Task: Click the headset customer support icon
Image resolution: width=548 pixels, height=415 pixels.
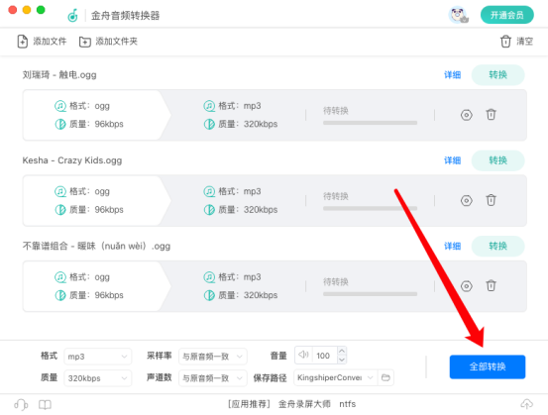Action: pyautogui.click(x=21, y=404)
